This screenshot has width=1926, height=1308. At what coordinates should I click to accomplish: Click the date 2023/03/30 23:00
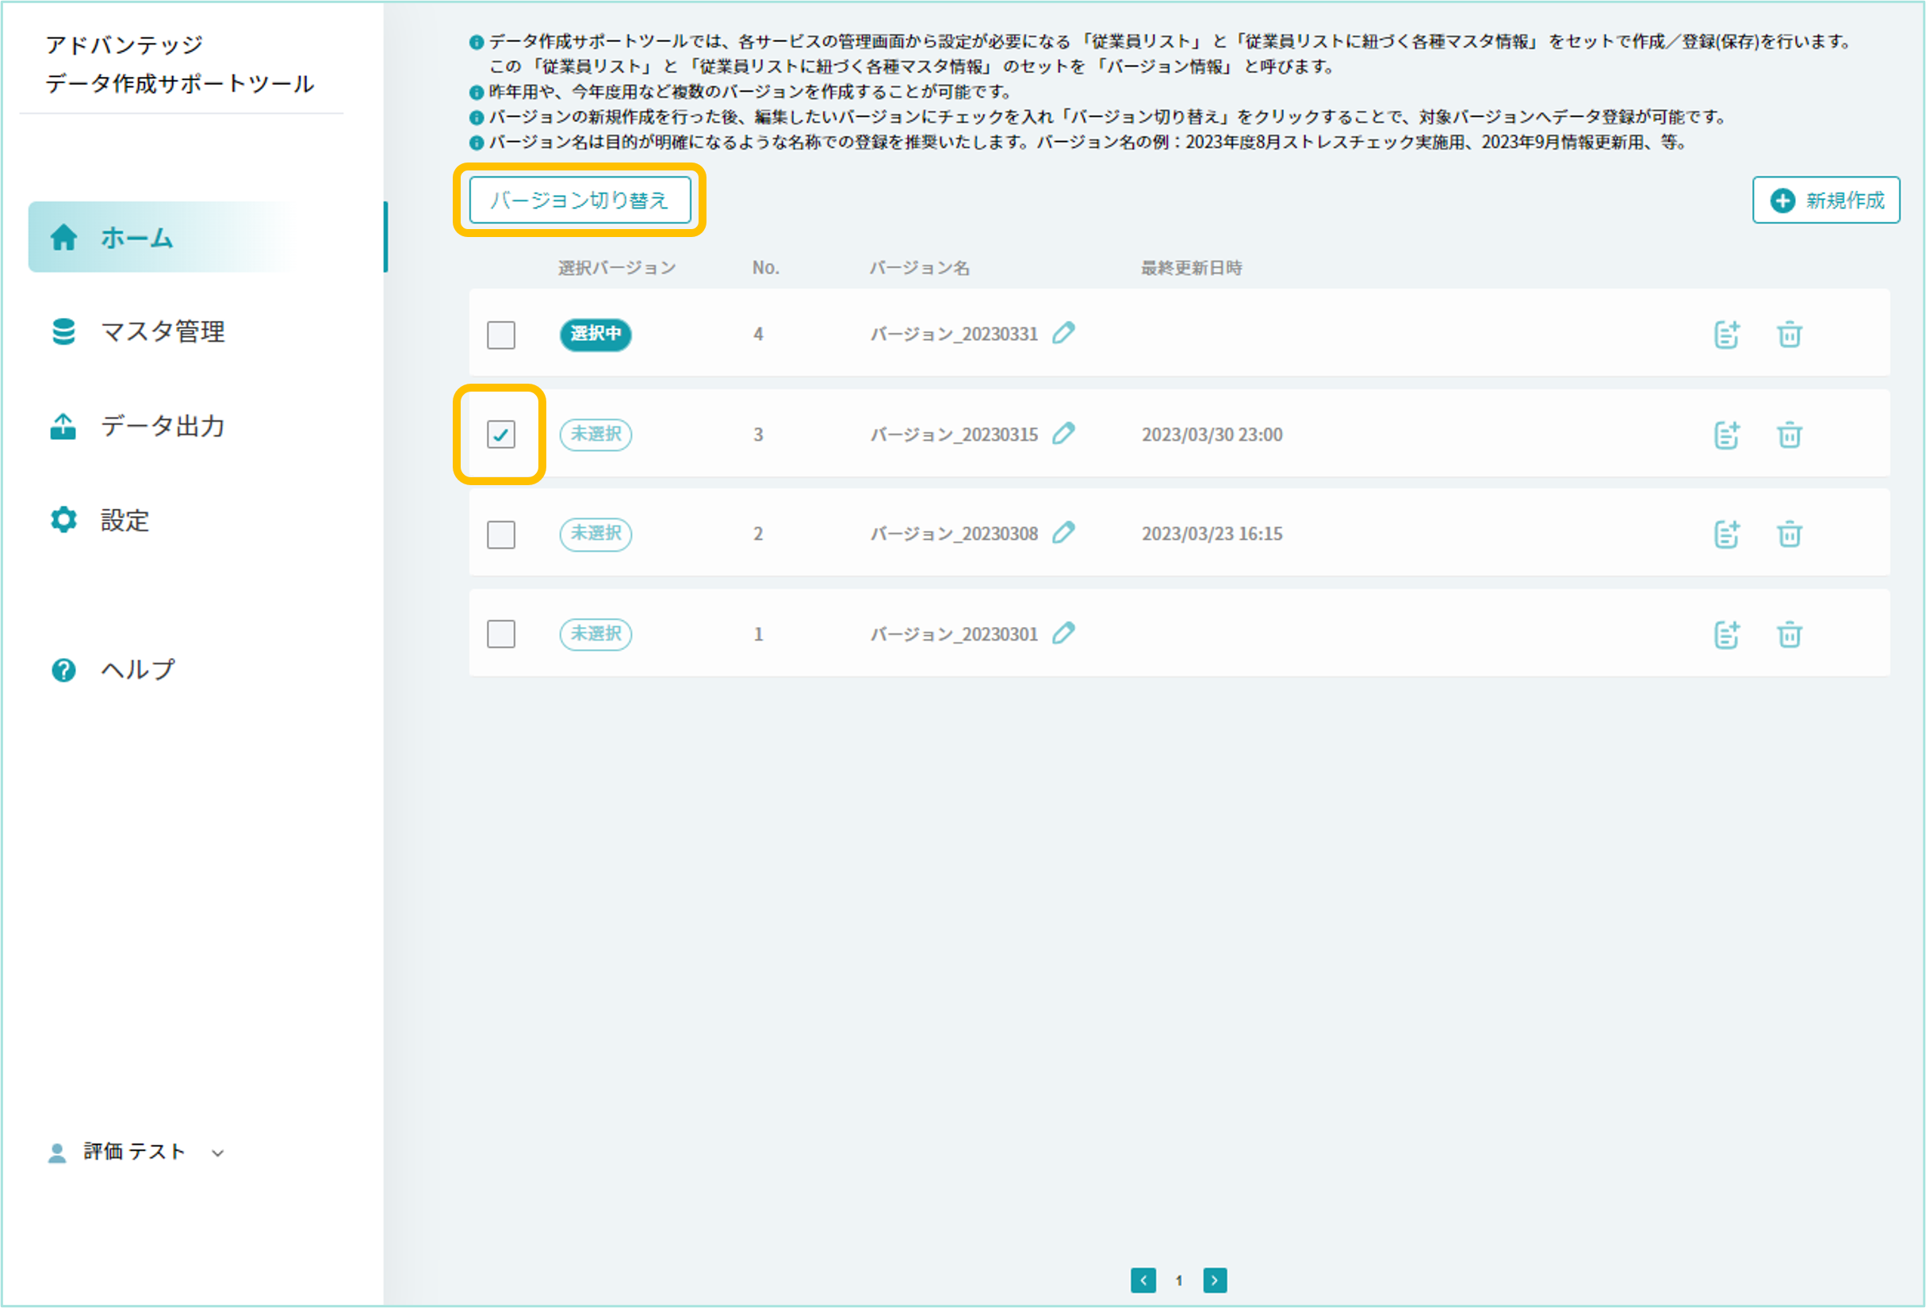pyautogui.click(x=1212, y=435)
